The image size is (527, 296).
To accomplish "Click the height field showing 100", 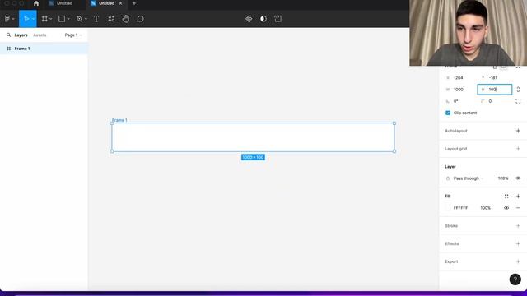I will (495, 90).
